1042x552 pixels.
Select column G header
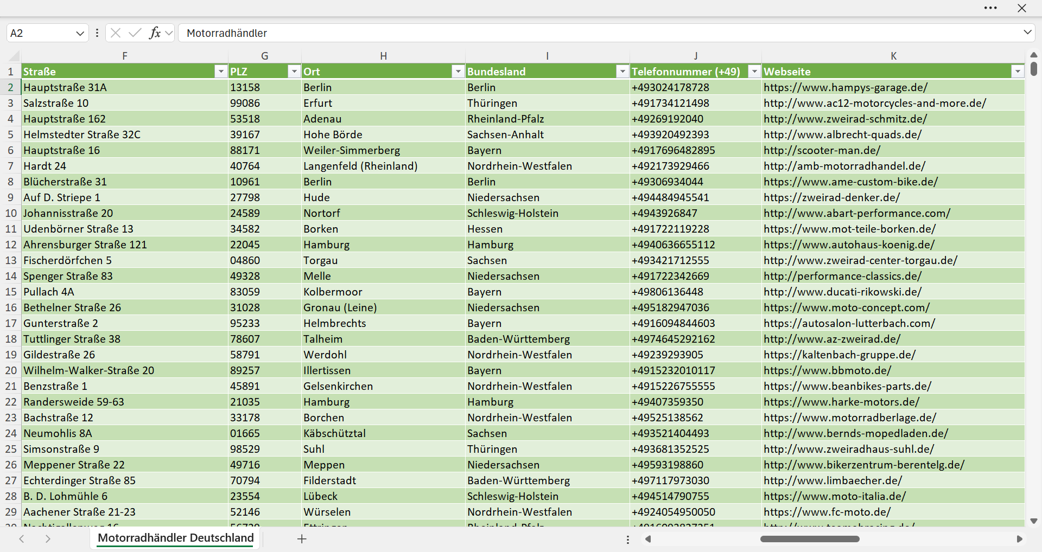click(265, 56)
